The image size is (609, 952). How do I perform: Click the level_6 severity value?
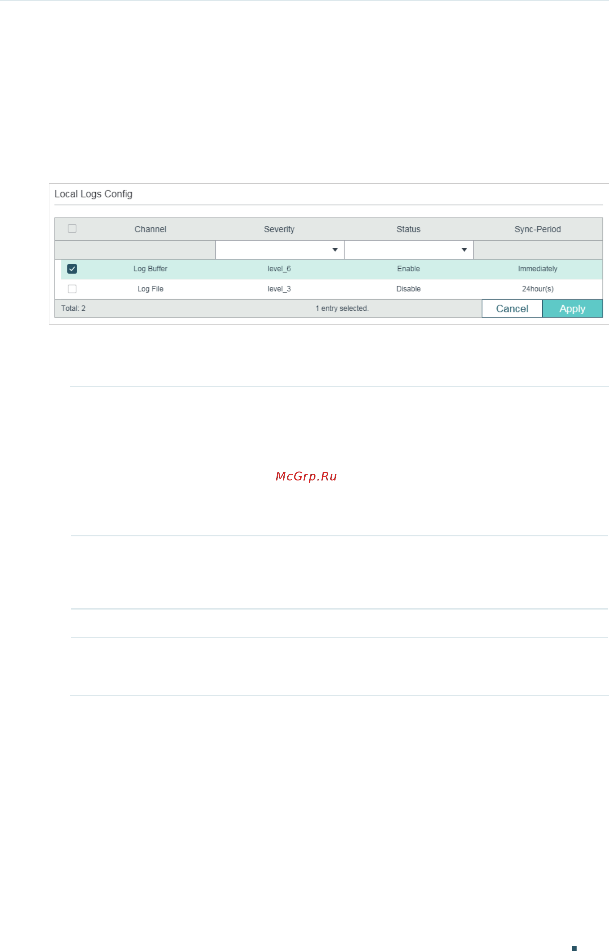point(279,269)
